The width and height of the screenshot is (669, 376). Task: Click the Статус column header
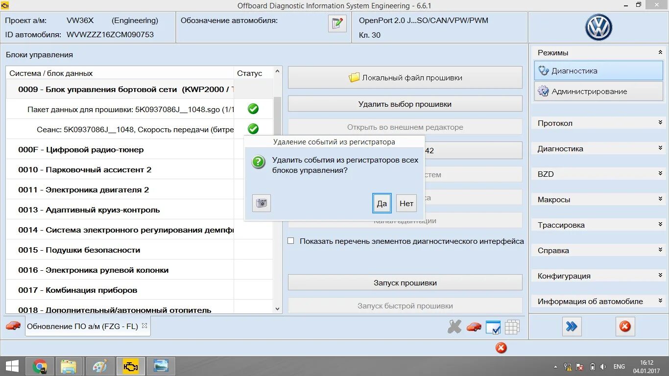253,73
